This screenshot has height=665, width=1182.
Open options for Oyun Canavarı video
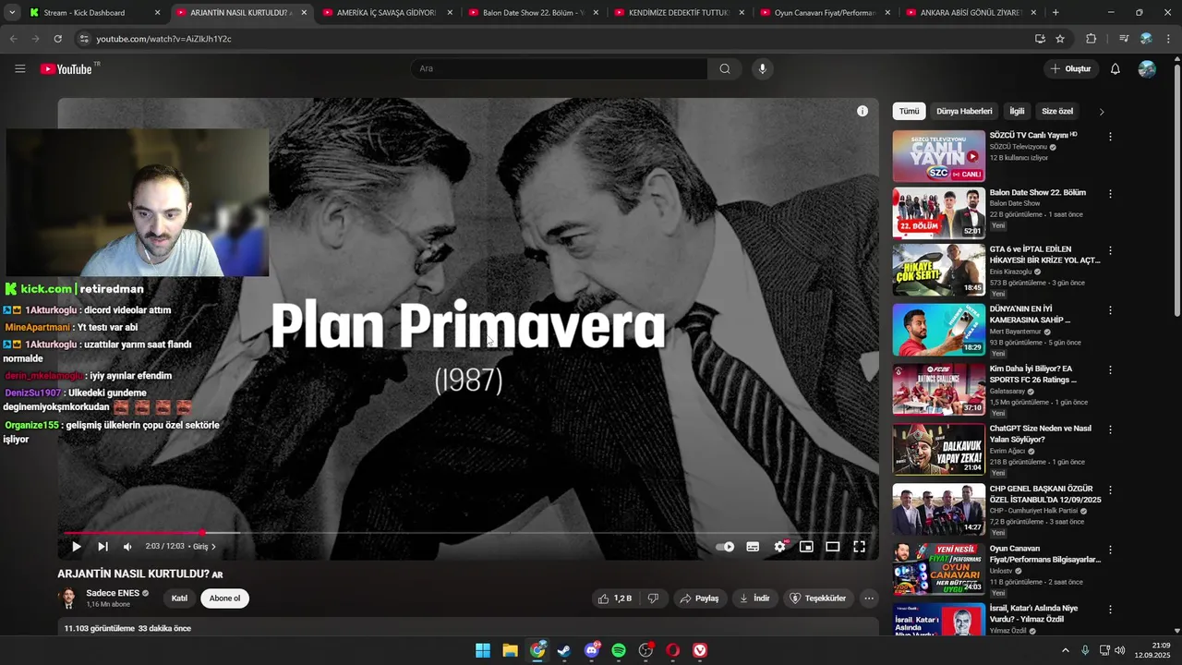(1110, 550)
